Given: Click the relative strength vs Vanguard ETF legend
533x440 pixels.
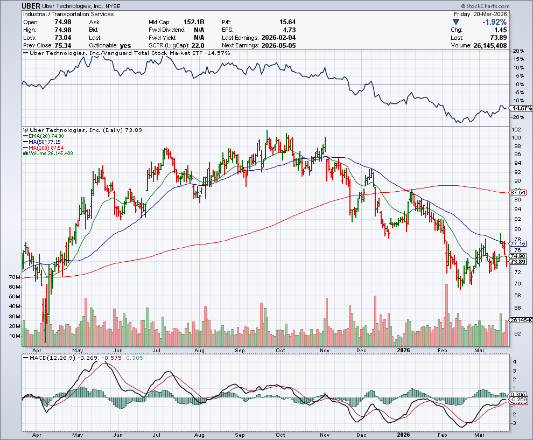Looking at the screenshot, I should (127, 53).
